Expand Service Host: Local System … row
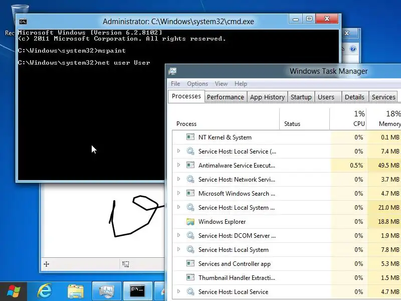 [x=179, y=207]
